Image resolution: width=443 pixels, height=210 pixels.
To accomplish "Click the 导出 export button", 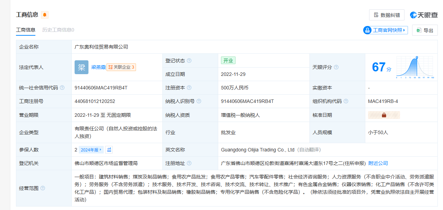I will coord(425,30).
